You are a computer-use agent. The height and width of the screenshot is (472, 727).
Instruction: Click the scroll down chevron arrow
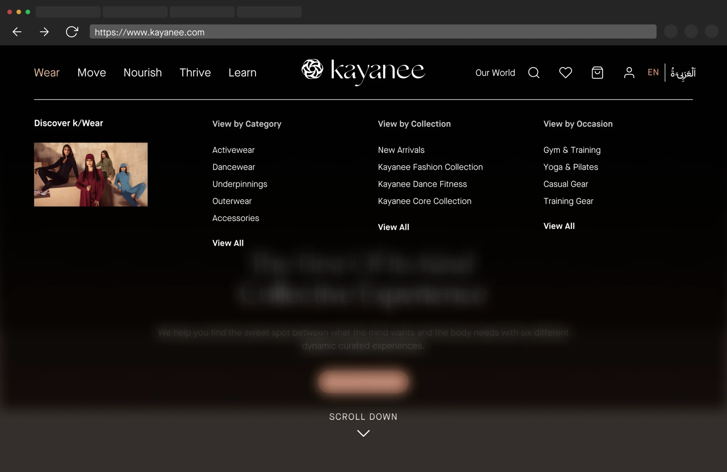[363, 433]
